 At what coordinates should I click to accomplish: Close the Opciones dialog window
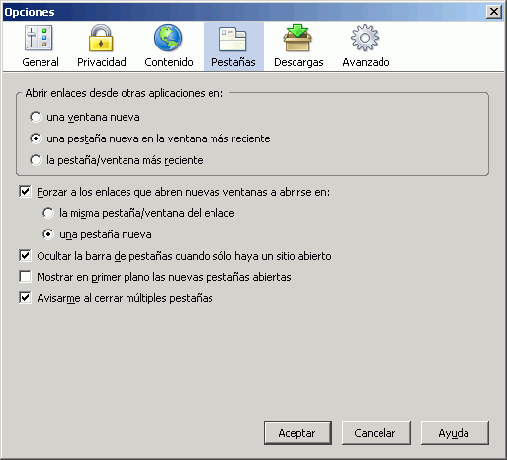(x=494, y=12)
